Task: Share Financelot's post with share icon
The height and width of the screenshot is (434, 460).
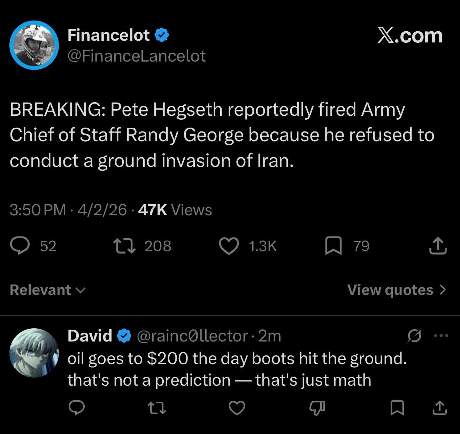Action: pyautogui.click(x=438, y=246)
